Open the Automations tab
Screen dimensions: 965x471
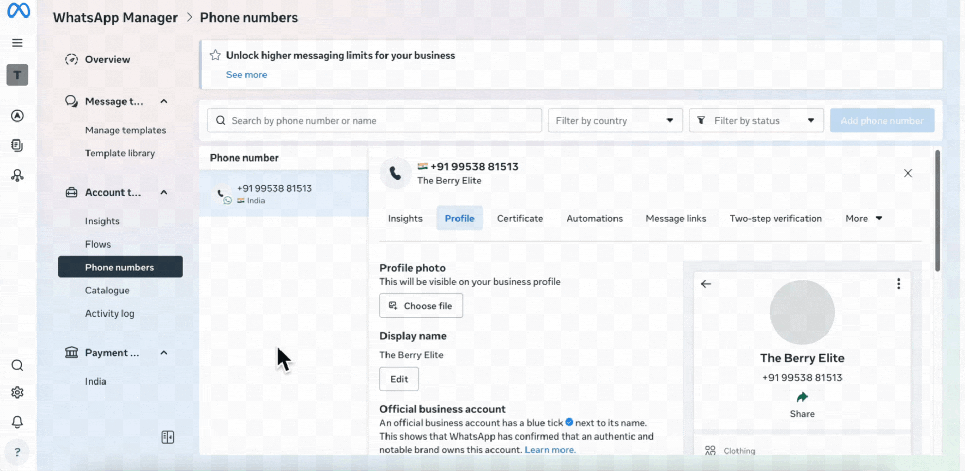point(594,218)
